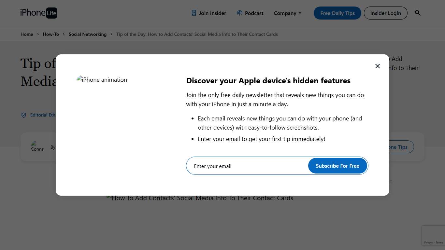Click the Join Insider badge icon
Image resolution: width=445 pixels, height=250 pixels.
tap(194, 13)
